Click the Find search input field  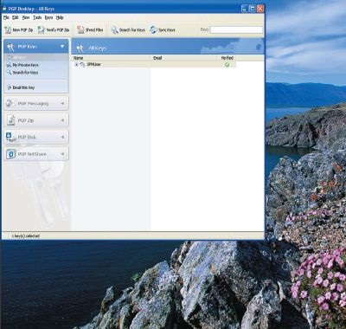pos(236,29)
